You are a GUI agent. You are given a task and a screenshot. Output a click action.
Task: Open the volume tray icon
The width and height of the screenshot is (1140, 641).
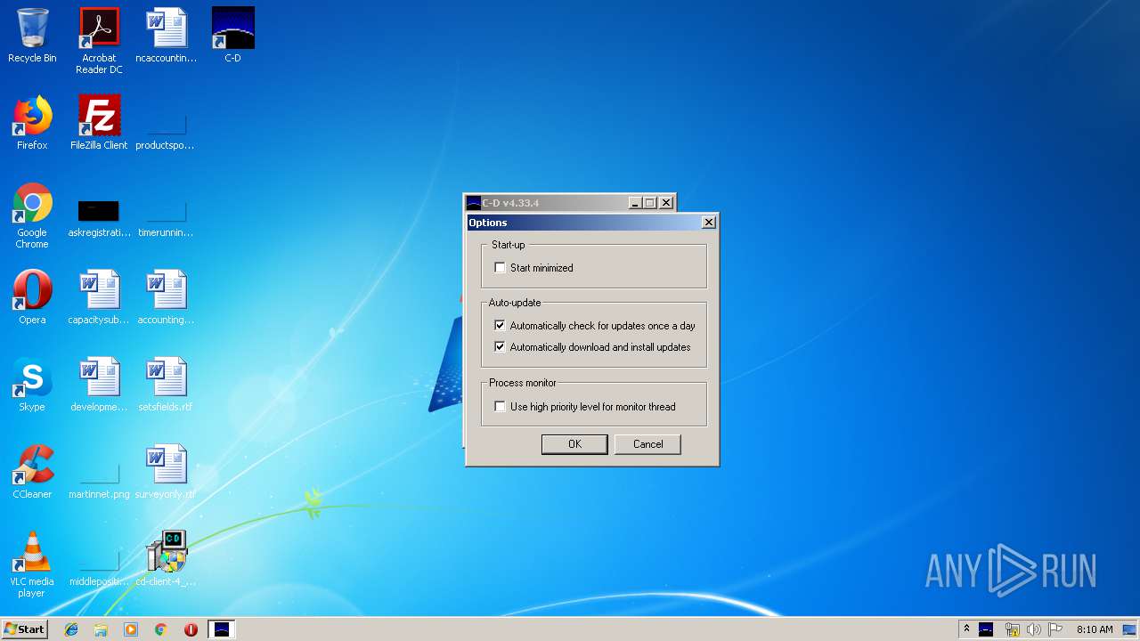[x=1033, y=629]
